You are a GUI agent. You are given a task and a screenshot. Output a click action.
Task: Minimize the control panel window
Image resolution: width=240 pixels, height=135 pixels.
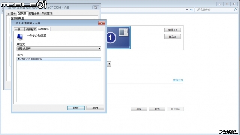tap(220, 4)
